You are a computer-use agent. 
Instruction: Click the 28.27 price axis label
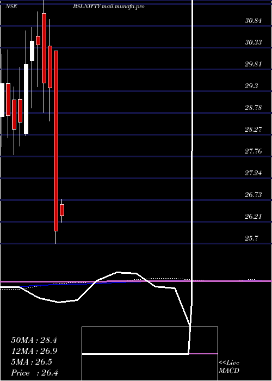point(254,130)
